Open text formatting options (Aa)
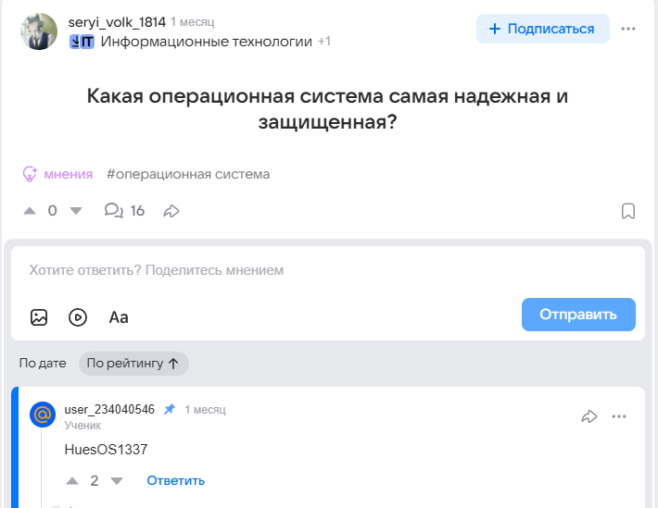Screen dimensions: 658x508 tap(119, 317)
